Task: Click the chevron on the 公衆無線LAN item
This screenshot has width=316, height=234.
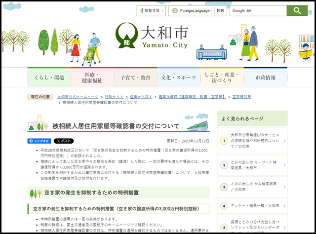Action: 284,141
